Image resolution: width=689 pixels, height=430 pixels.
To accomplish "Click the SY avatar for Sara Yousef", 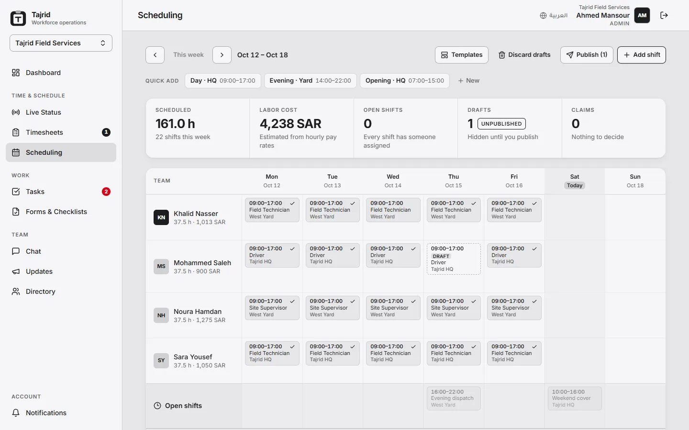I will point(161,361).
